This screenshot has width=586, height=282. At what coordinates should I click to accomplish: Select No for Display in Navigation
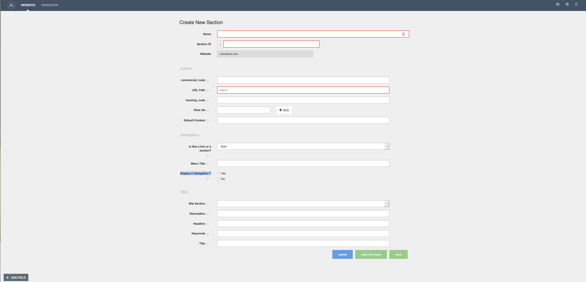click(219, 179)
